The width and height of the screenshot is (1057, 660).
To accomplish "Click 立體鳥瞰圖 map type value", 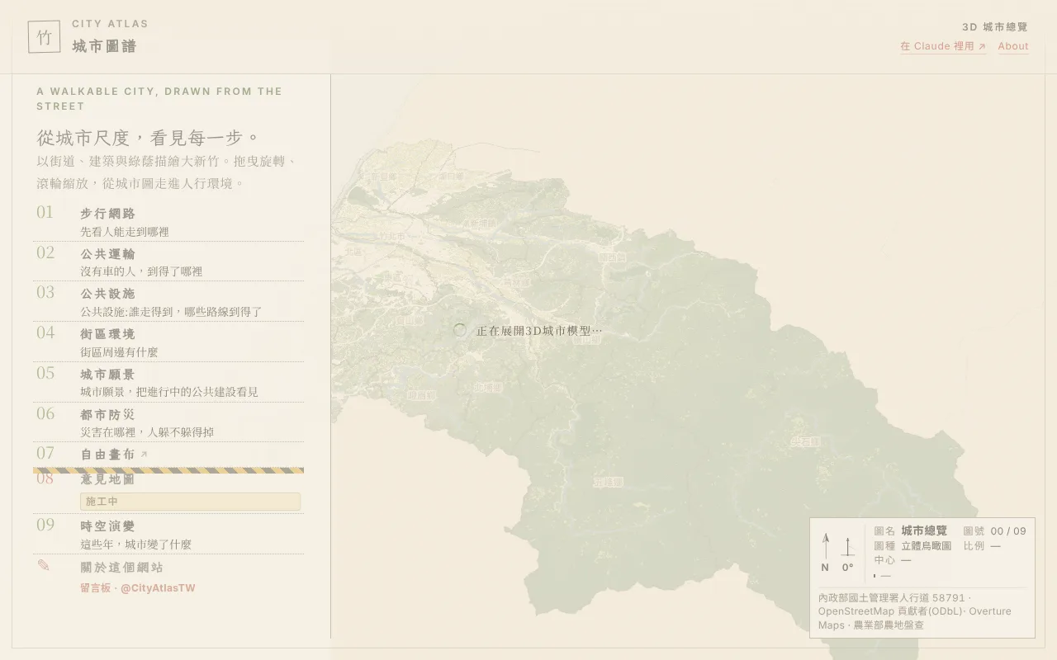I will (926, 545).
